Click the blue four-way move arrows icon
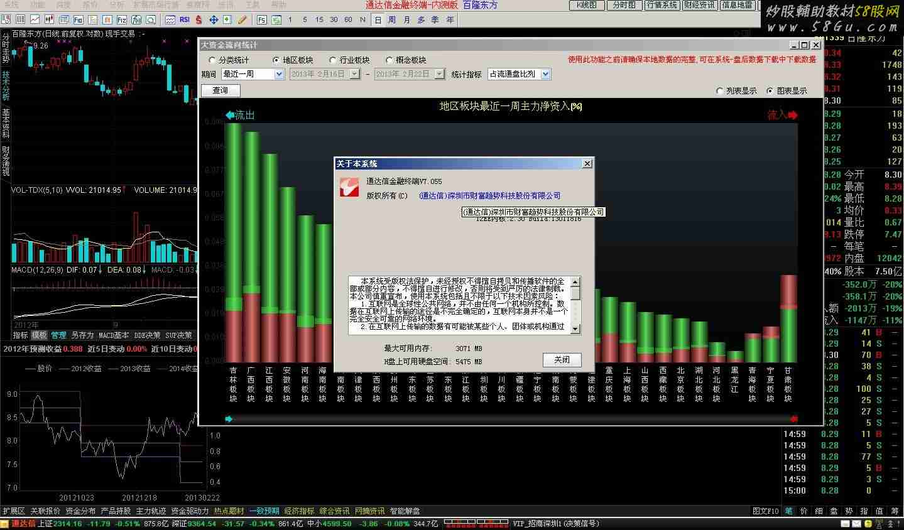The image size is (904, 530). [x=214, y=19]
